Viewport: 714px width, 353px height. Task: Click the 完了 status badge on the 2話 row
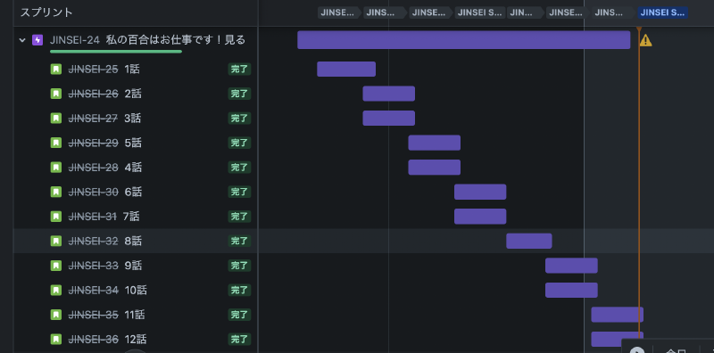[239, 94]
